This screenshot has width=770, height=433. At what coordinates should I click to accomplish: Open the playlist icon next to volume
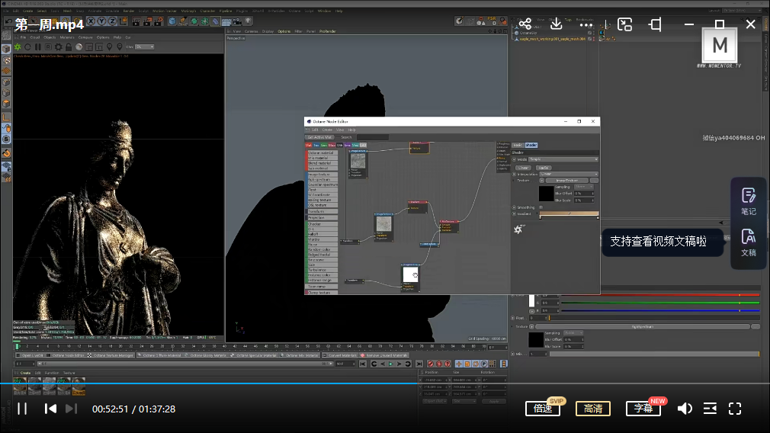click(x=710, y=409)
